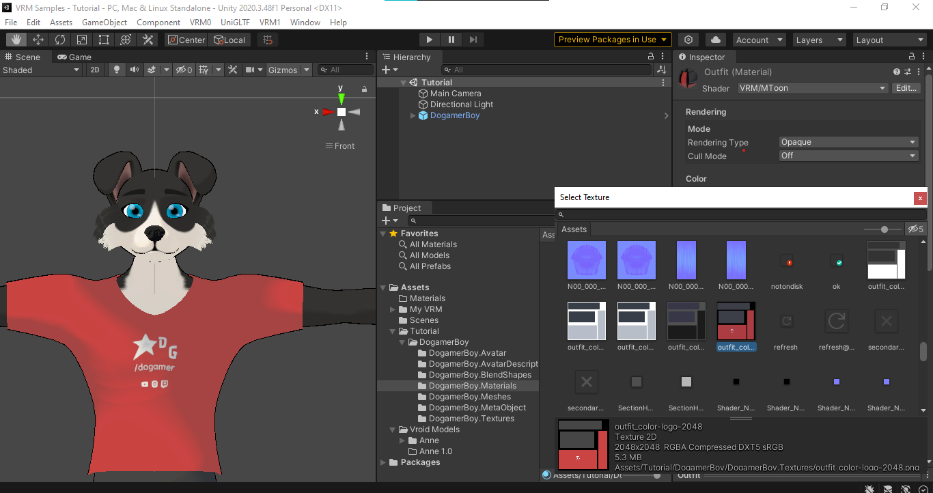Toggle scene audio speaker icon
This screenshot has height=493, width=933.
coord(134,70)
